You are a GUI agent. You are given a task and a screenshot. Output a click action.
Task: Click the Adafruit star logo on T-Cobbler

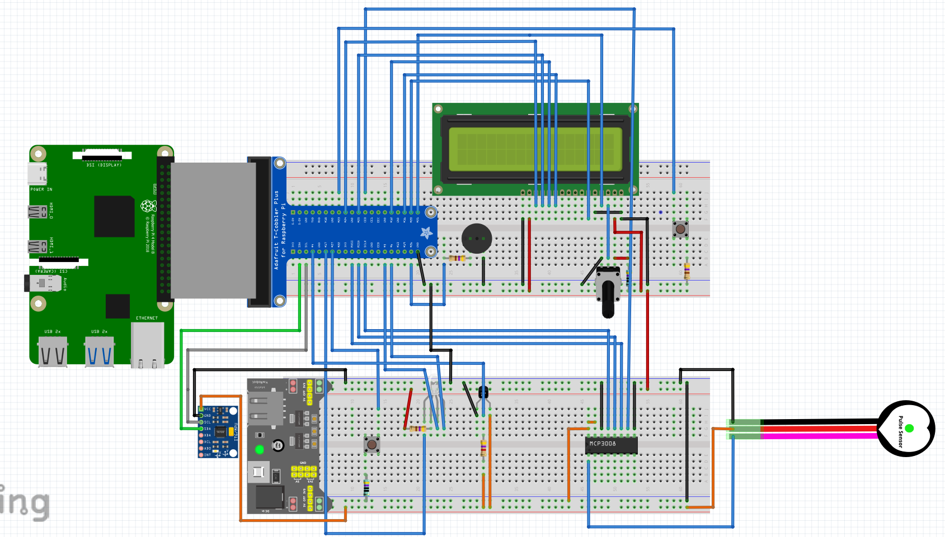pyautogui.click(x=426, y=232)
